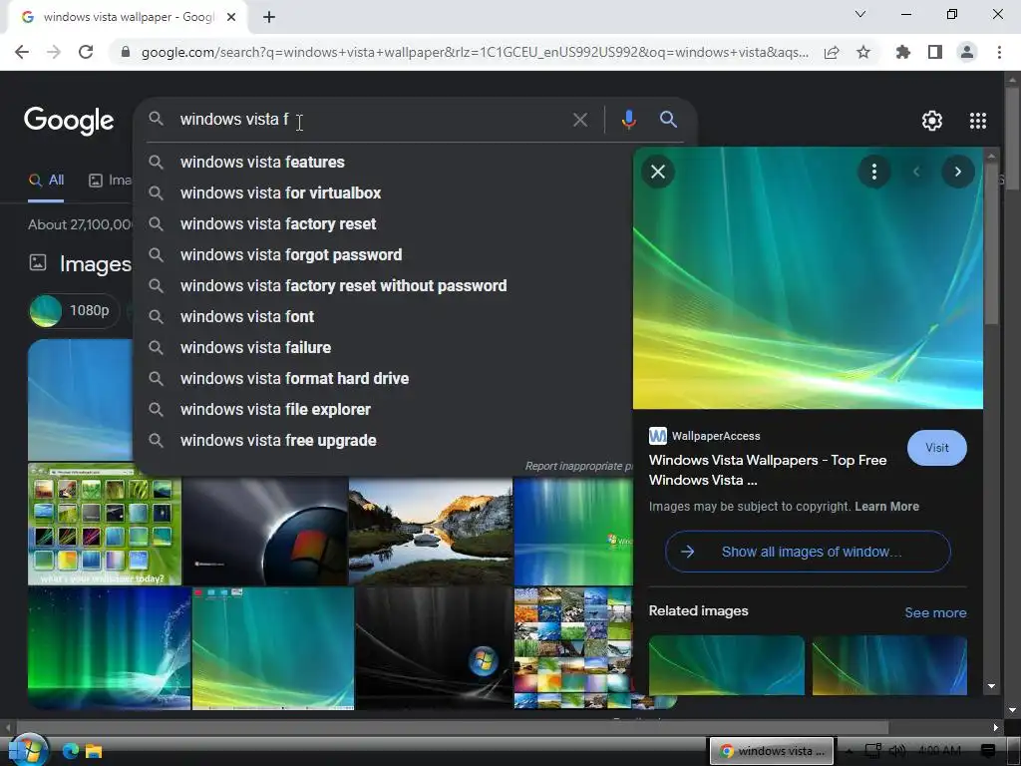The image size is (1021, 766).
Task: Start voice search with the microphone
Action: 628,120
